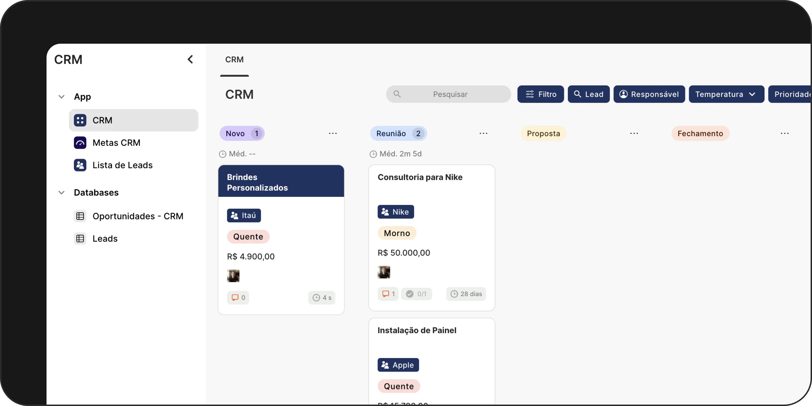The image size is (812, 406).
Task: Click the comment icon on Brindes Personalizados card
Action: pyautogui.click(x=235, y=297)
